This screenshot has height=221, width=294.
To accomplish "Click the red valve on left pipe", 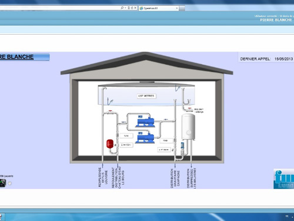I will tap(111, 111).
